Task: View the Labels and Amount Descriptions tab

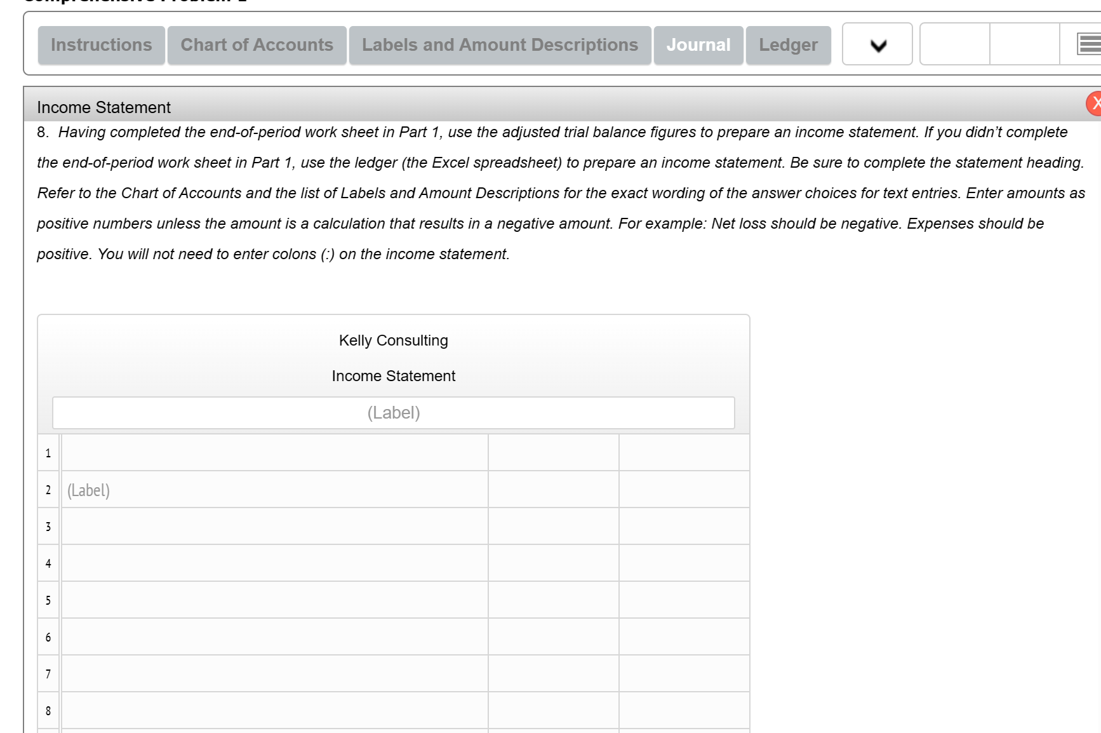Action: click(x=500, y=44)
